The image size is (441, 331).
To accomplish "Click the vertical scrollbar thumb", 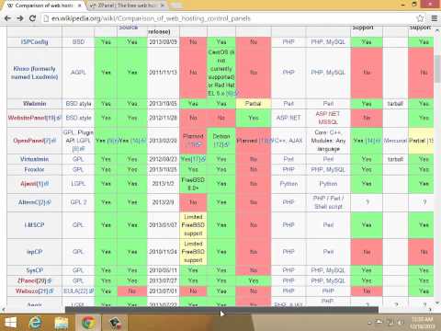I will coord(437,69).
